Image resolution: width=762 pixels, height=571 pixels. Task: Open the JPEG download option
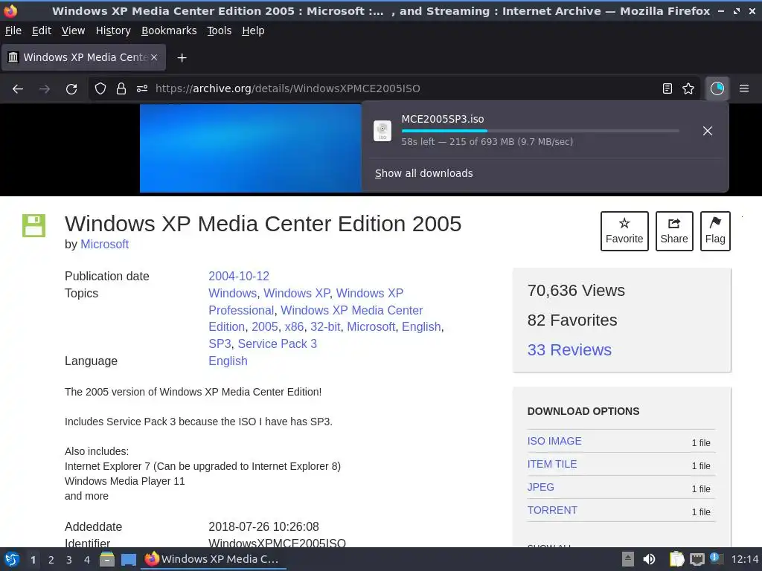click(x=540, y=487)
